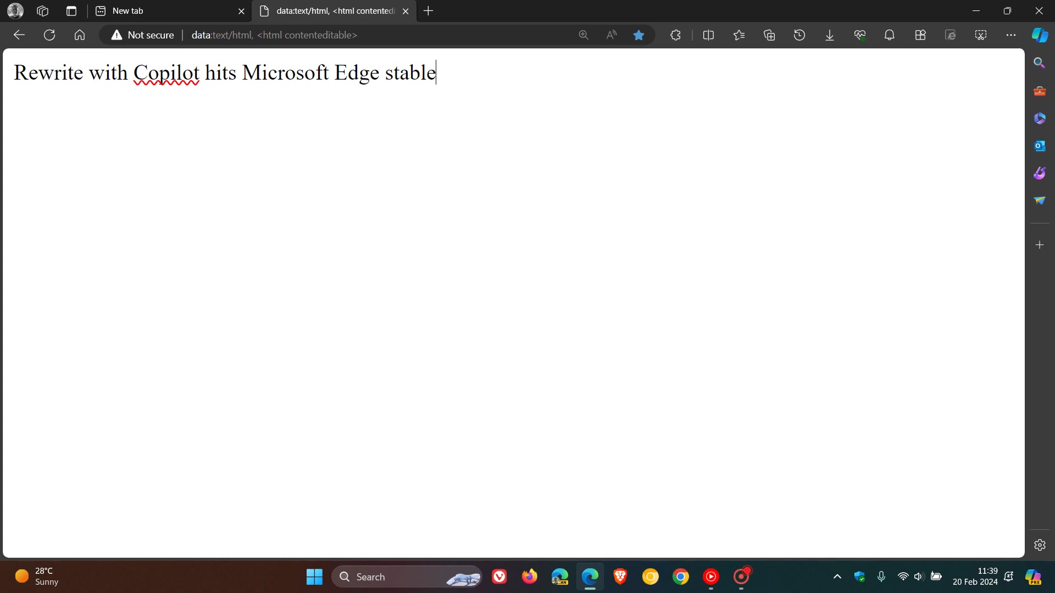The width and height of the screenshot is (1055, 593).
Task: Open the notifications bell in toolbar
Action: coord(890,35)
